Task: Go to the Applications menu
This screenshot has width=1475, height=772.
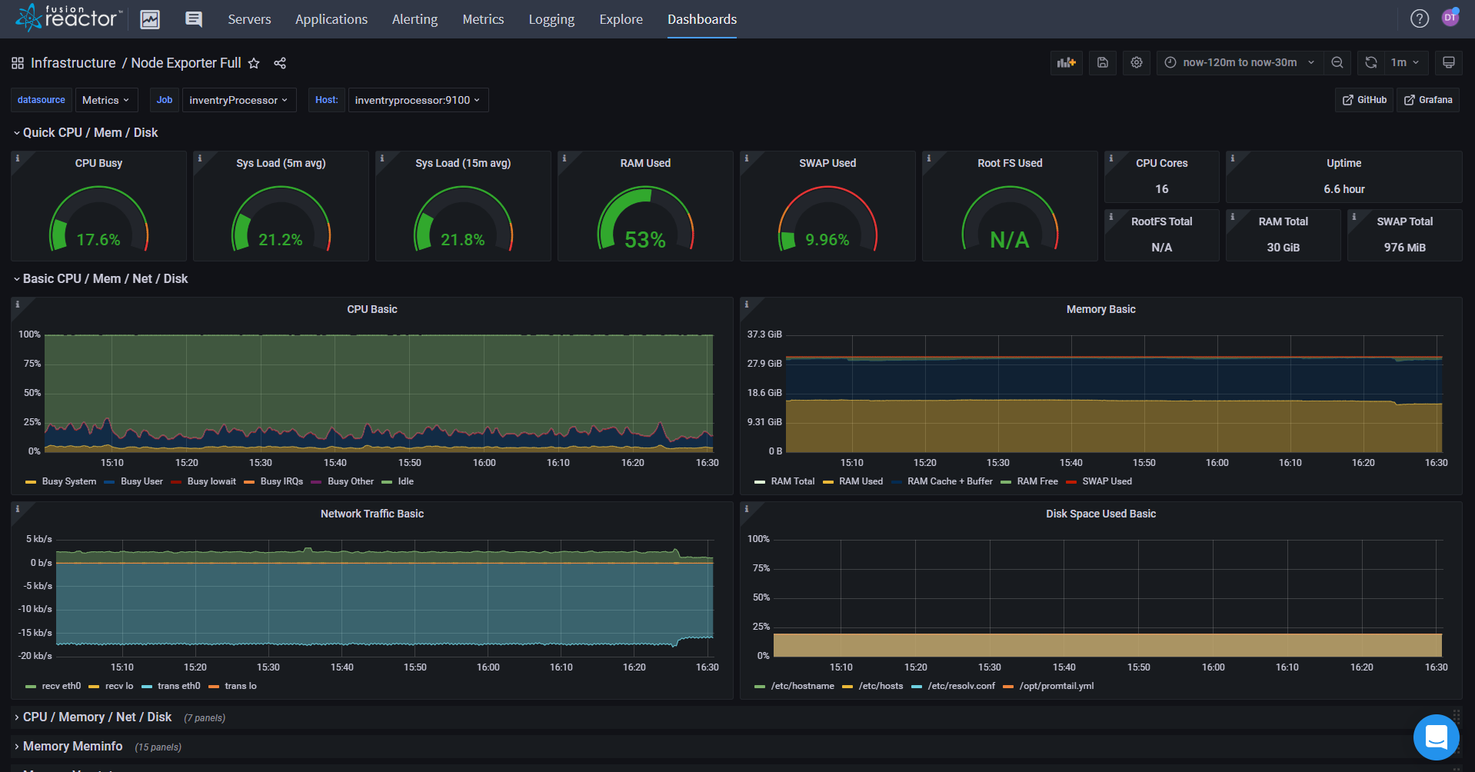Action: click(x=331, y=19)
